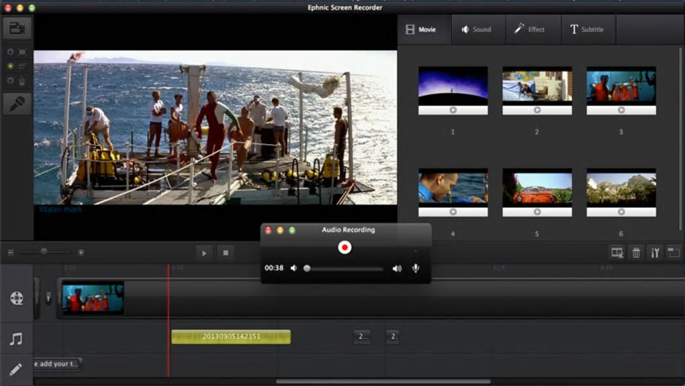Viewport: 685px width, 386px height.
Task: Stop playback with the stop button
Action: (x=226, y=253)
